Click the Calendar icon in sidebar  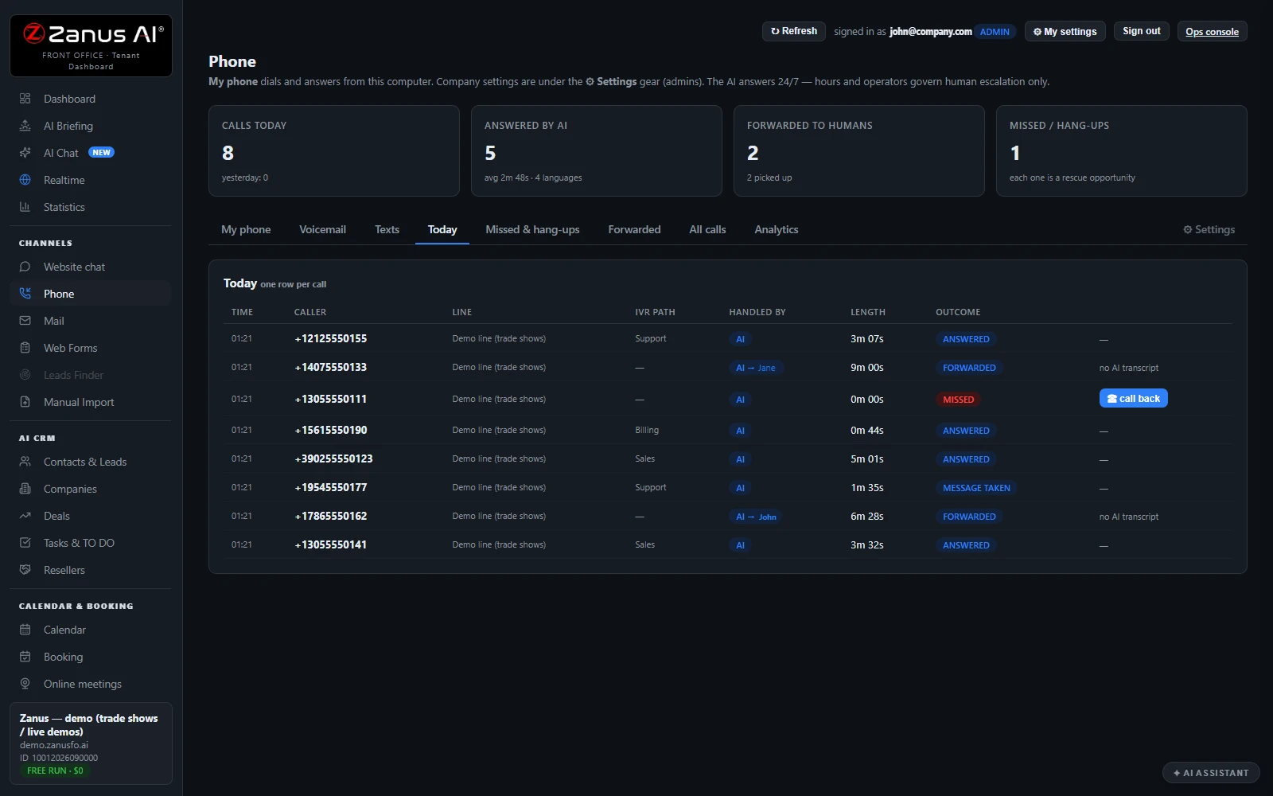pos(25,630)
